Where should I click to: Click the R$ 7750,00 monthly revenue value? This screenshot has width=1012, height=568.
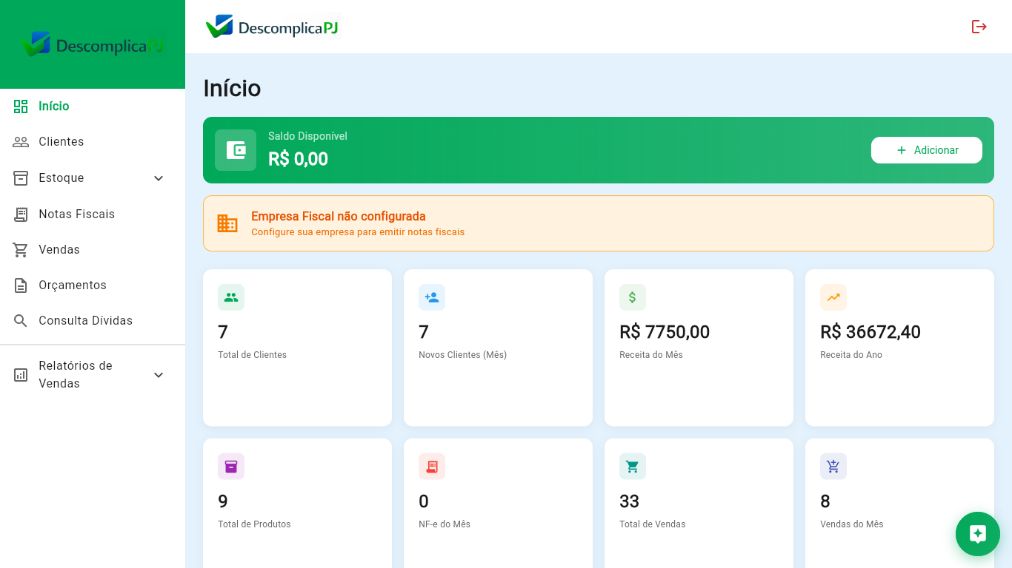point(665,332)
